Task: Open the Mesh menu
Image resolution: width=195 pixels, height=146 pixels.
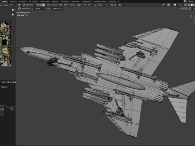Action: [66, 5]
